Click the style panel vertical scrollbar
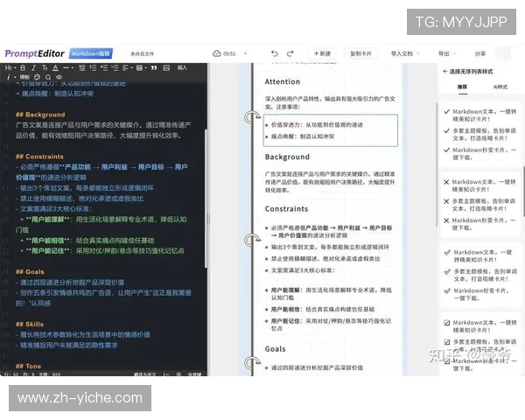This screenshot has width=525, height=420. [x=523, y=191]
